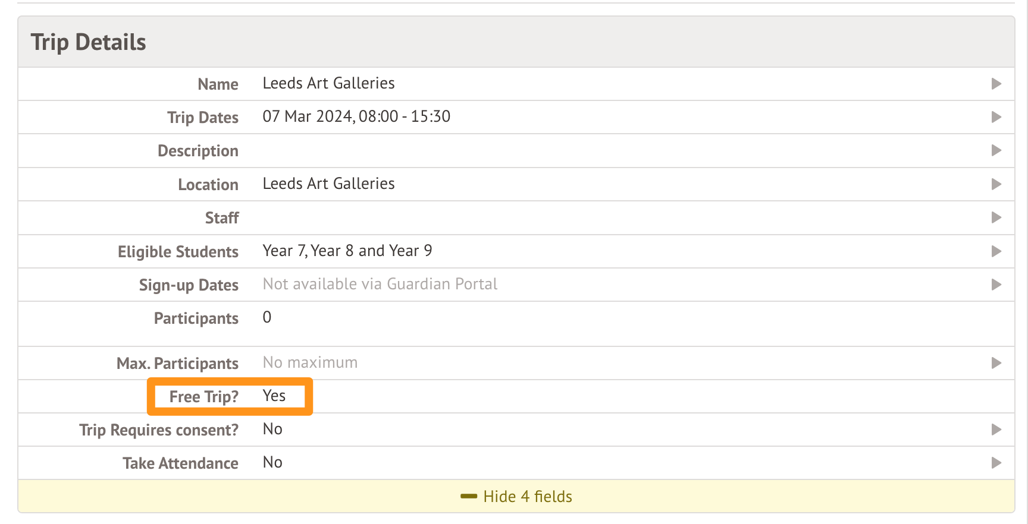
Task: Click the arrow icon on the Staff row
Action: click(x=996, y=217)
